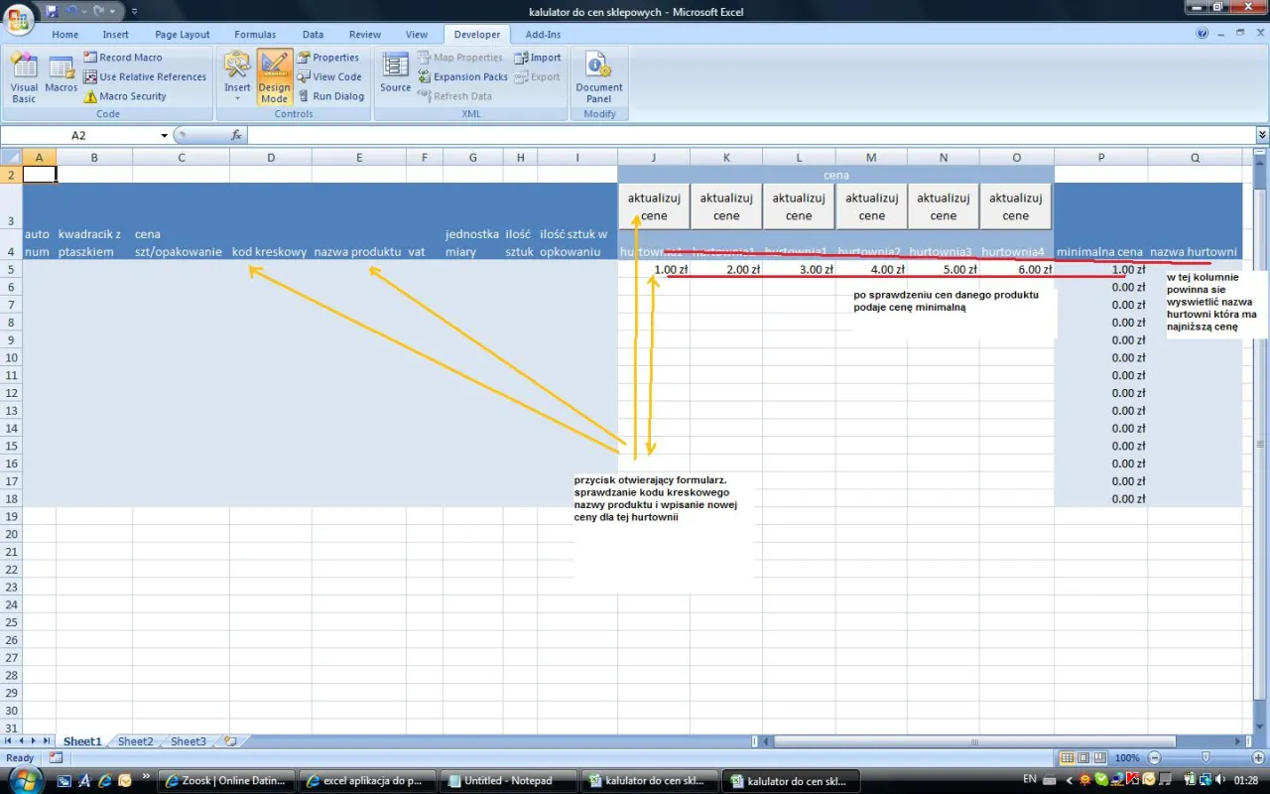Switch to the Formulas ribbon tab

click(x=255, y=35)
